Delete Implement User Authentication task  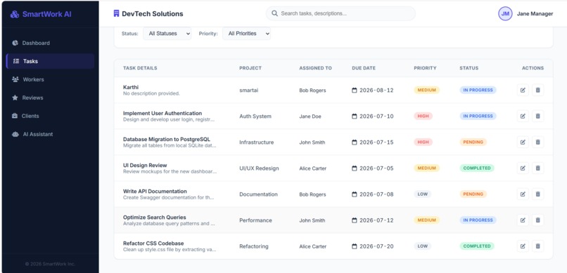[x=537, y=116]
